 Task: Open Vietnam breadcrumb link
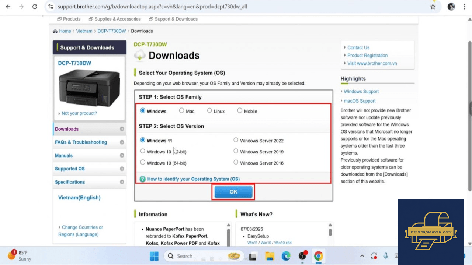click(x=84, y=31)
